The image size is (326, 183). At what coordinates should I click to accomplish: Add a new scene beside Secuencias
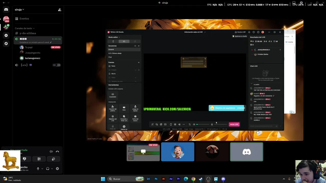tap(139, 46)
